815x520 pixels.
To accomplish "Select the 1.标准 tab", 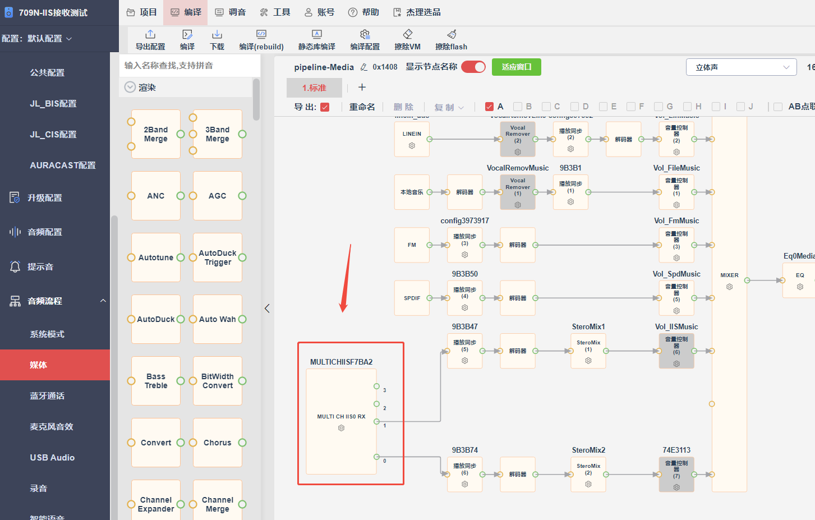I will point(314,88).
